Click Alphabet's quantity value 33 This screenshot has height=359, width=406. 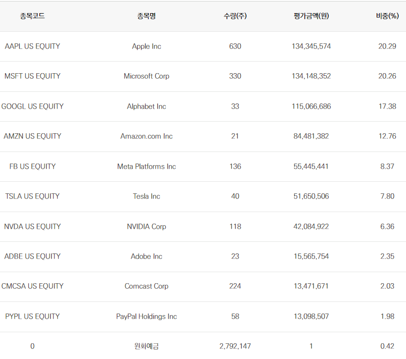coord(235,107)
